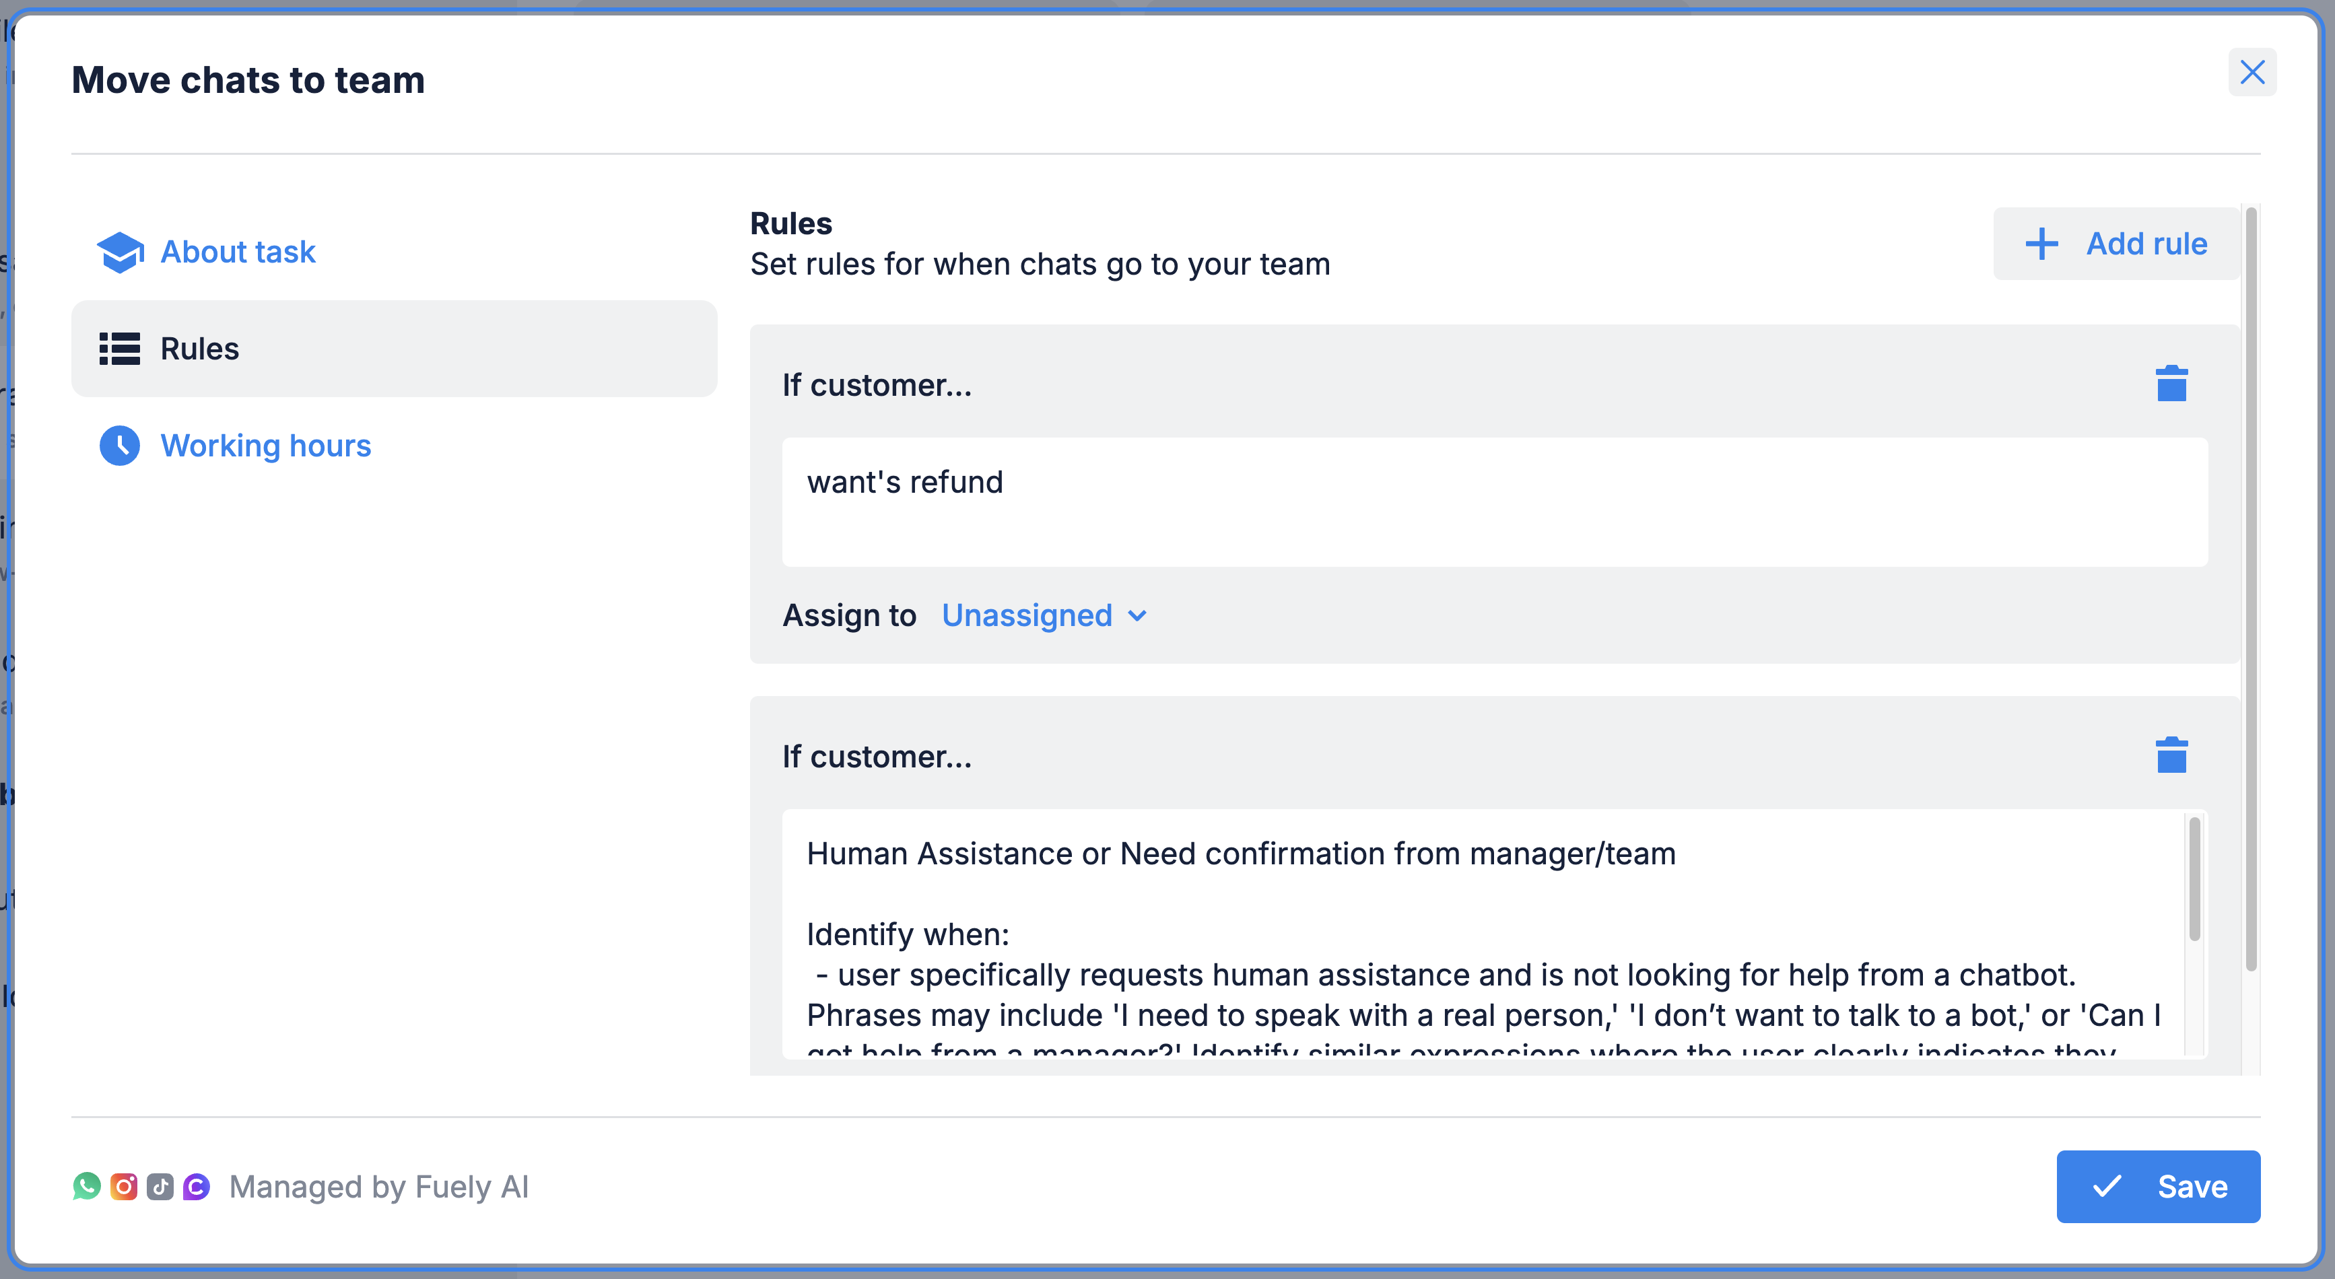Click the chevron next to Unassigned

click(1138, 617)
